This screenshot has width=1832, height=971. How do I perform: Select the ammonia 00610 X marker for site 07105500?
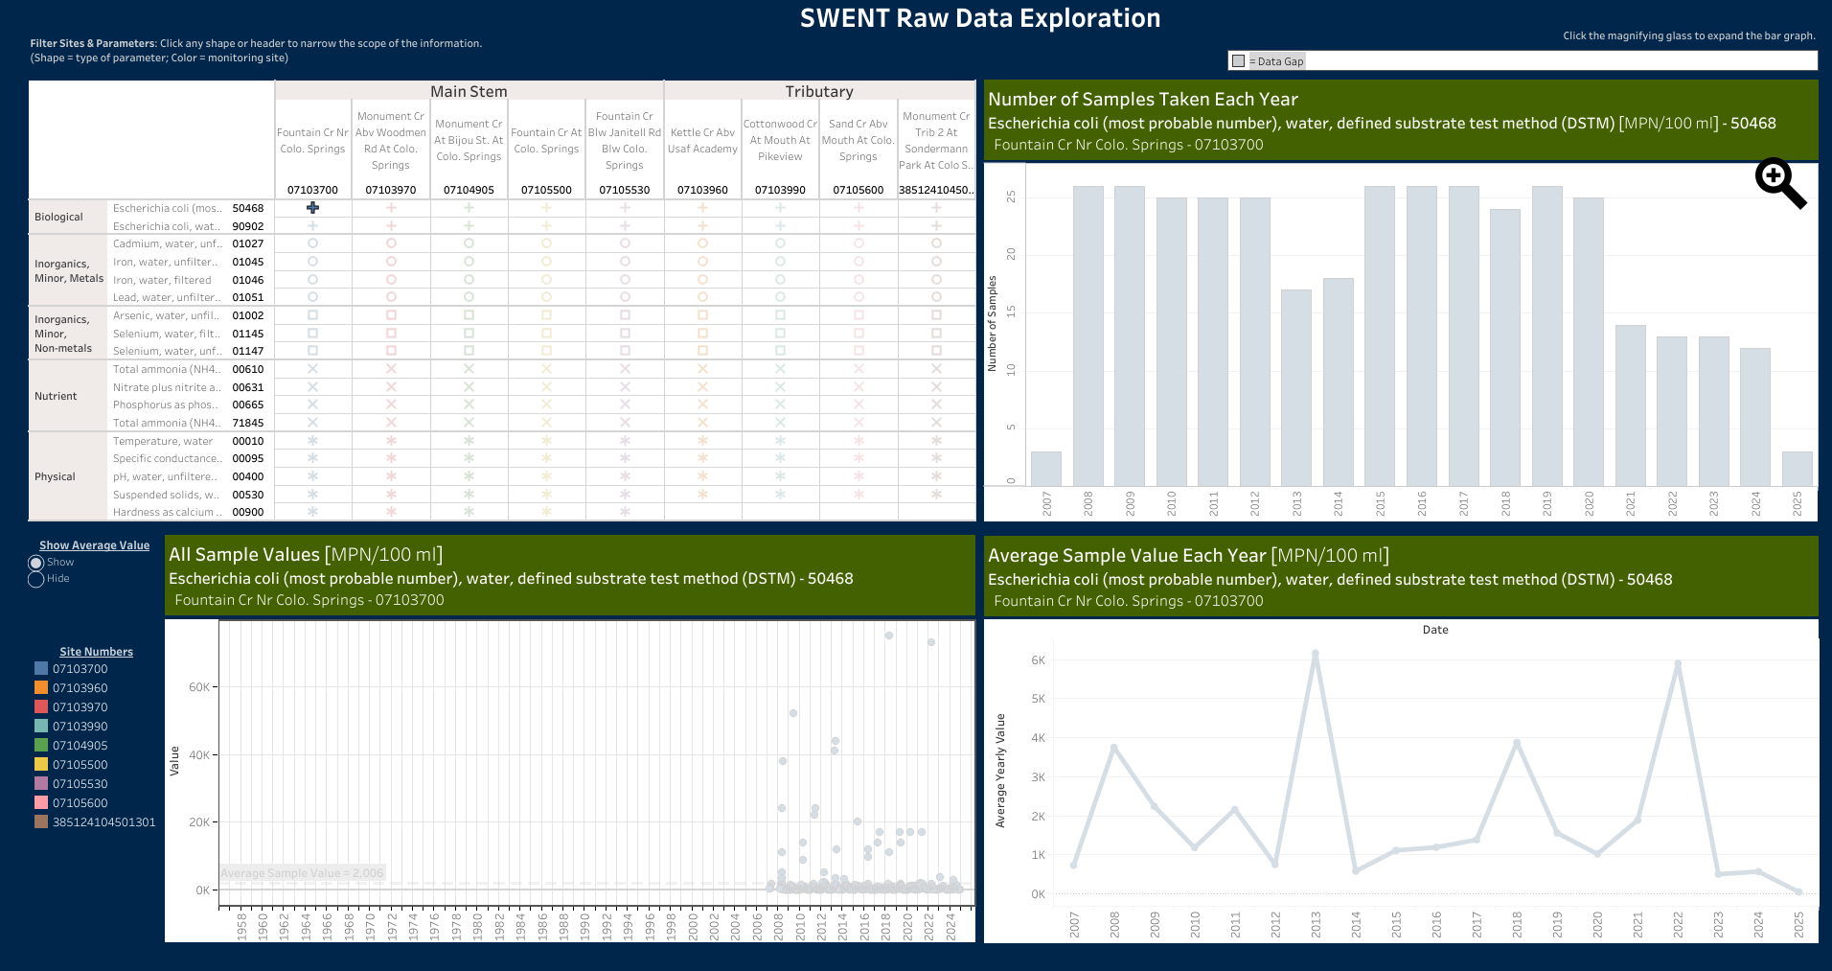tap(546, 369)
